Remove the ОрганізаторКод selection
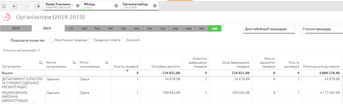Image resolution: width=343 pixels, height=111 pixels. [x=155, y=6]
